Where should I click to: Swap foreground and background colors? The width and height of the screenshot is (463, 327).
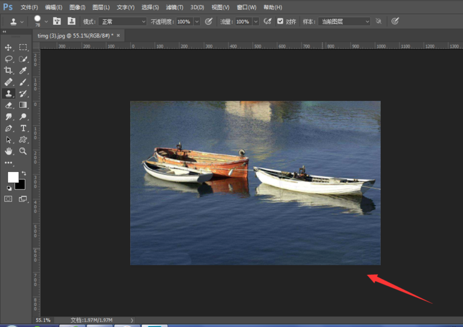pyautogui.click(x=24, y=173)
